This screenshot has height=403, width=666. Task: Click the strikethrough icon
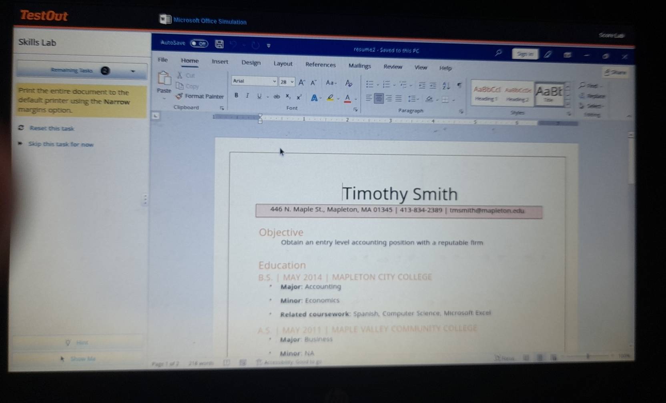pos(277,96)
